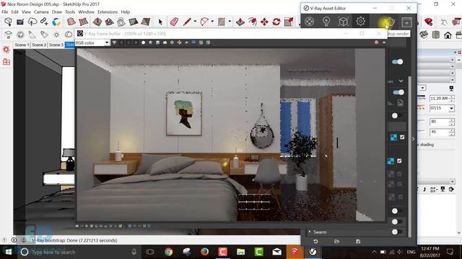Turn off the topmost blue toggle in Asset Editor

click(398, 62)
